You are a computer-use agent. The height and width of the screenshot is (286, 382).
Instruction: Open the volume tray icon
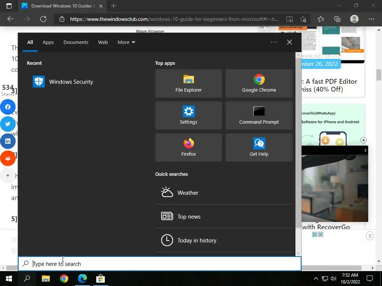pos(334,279)
